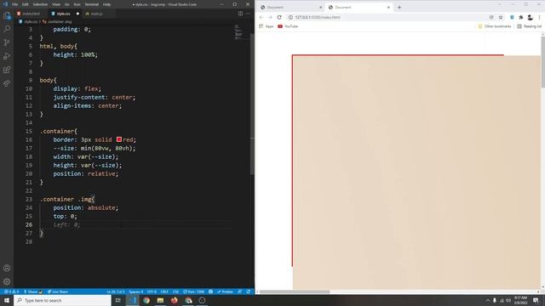Click the editor vertical scrollbar in VS Code
The image size is (545, 306).
pyautogui.click(x=252, y=104)
